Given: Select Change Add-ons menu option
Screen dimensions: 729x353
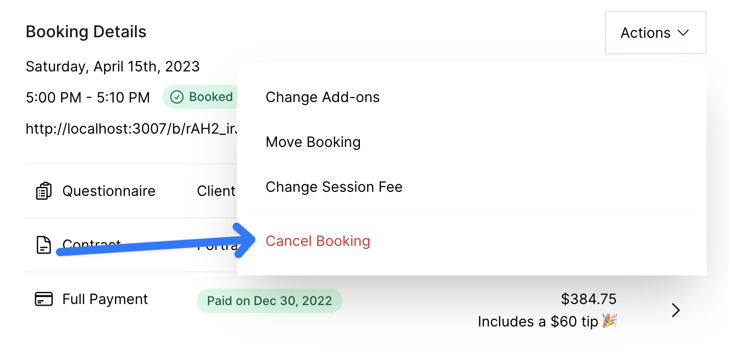Looking at the screenshot, I should click(x=323, y=97).
